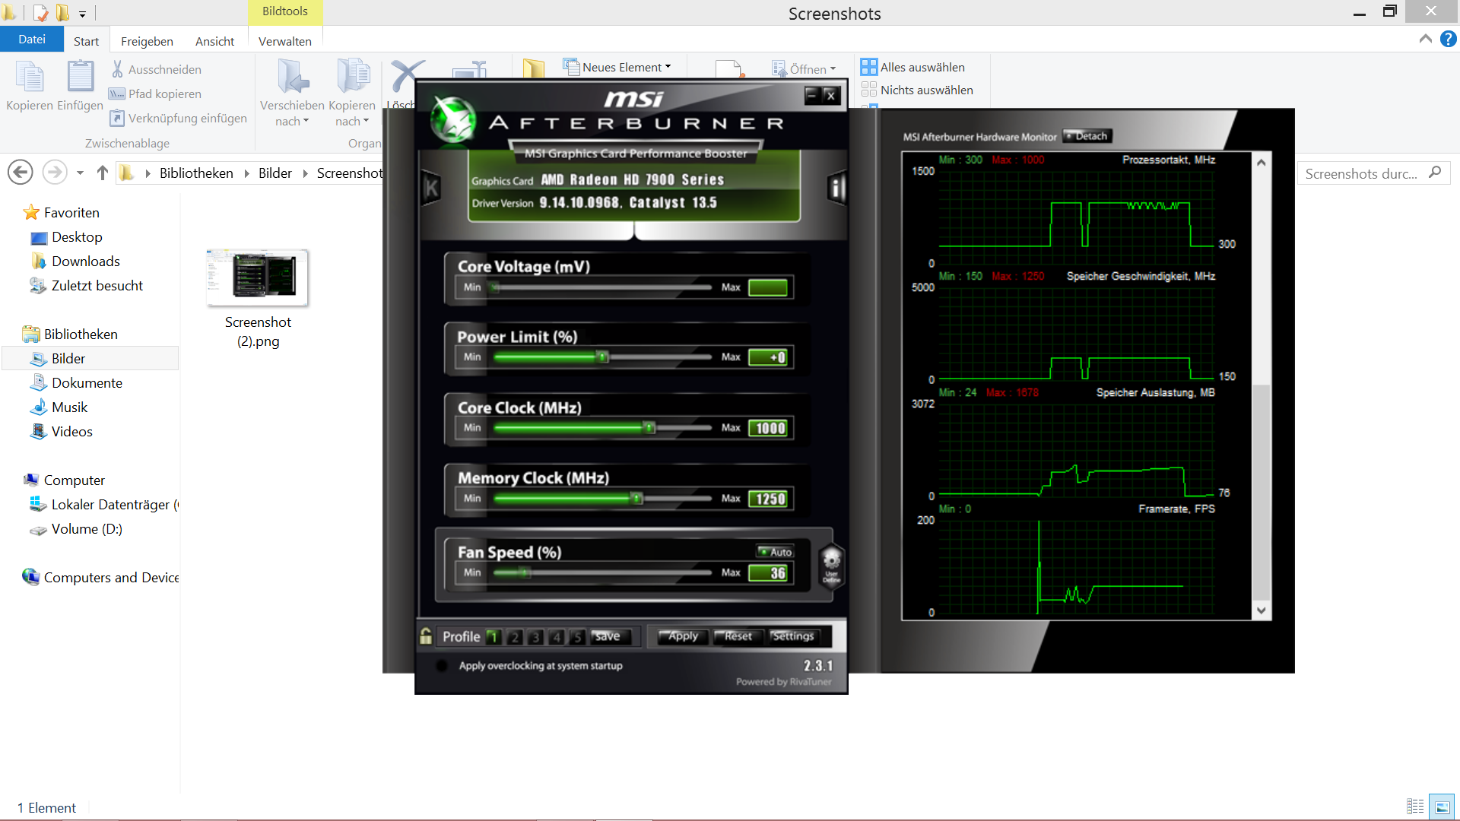Screen dimensions: 1460x821
Task: Select profile slot 2
Action: [x=514, y=637]
